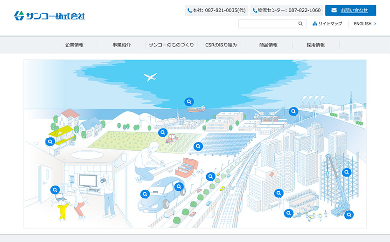The image size is (390, 242).
Task: Click the phone icon next to 物流センター
Action: click(x=255, y=10)
